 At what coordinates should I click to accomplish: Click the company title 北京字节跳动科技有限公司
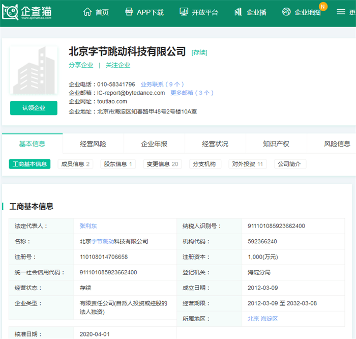(x=127, y=51)
